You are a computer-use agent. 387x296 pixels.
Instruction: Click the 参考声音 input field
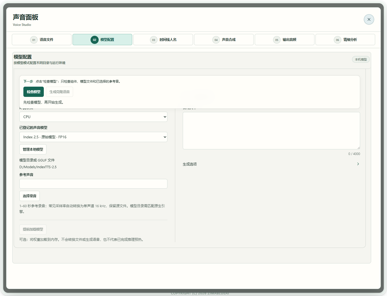pyautogui.click(x=93, y=184)
